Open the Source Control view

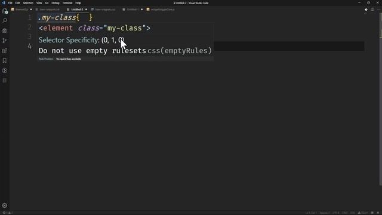pos(5,41)
